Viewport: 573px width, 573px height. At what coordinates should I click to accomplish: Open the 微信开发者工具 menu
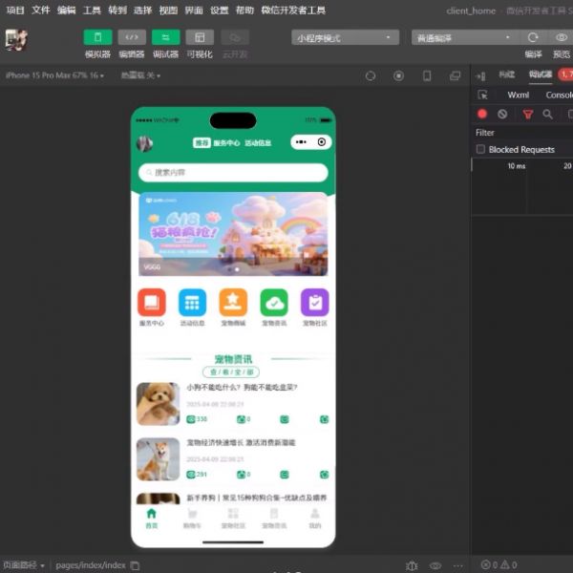pyautogui.click(x=293, y=11)
